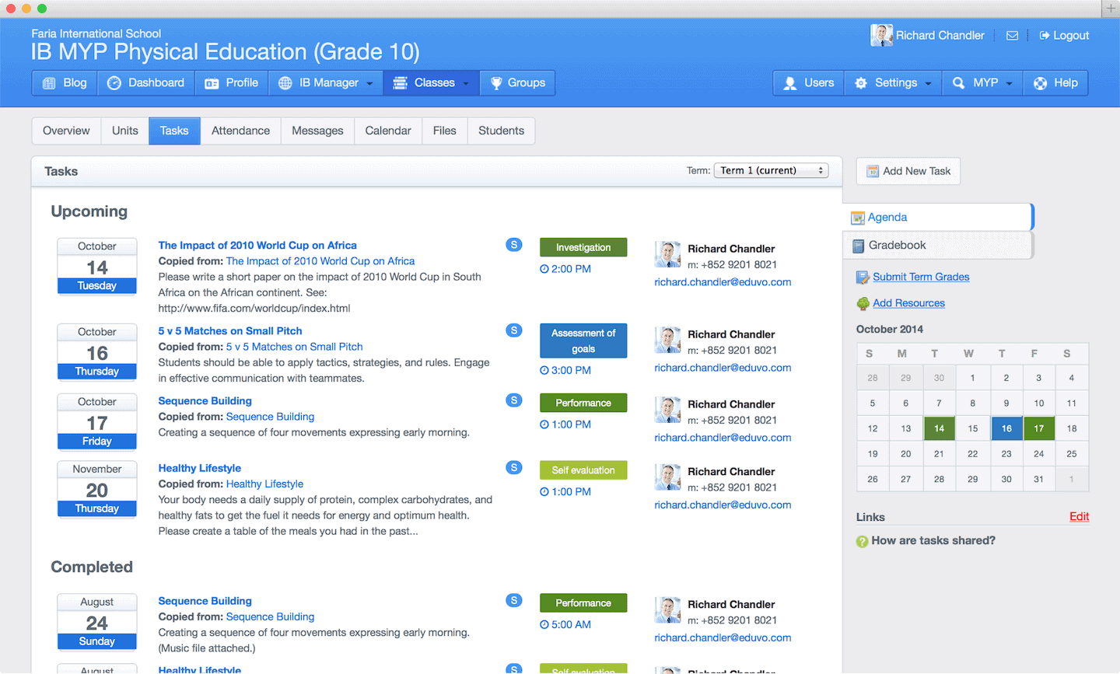This screenshot has width=1120, height=674.
Task: Click the October 16 Thursday date badge
Action: click(x=97, y=351)
